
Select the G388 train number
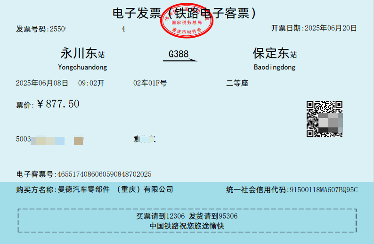[179, 54]
